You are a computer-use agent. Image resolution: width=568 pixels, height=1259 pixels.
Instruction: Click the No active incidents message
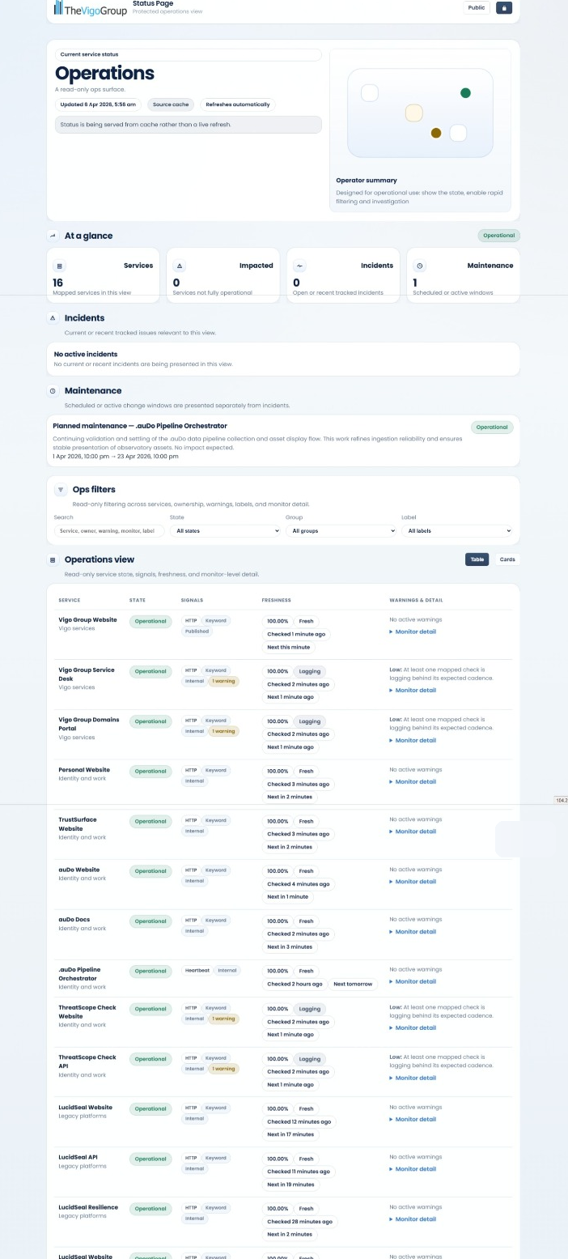tap(86, 354)
